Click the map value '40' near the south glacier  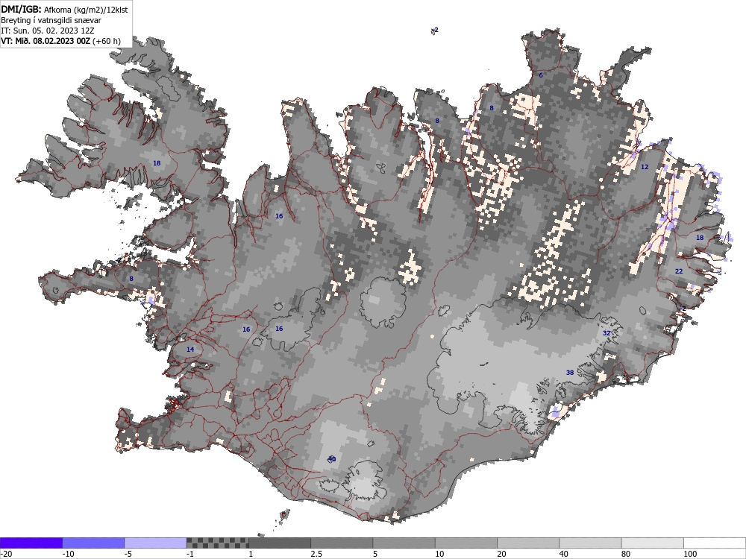[x=332, y=458]
